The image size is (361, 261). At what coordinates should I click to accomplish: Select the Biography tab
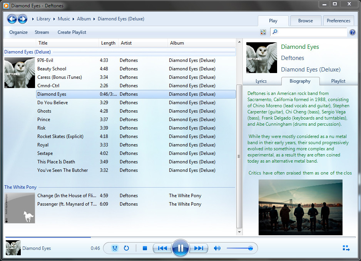300,81
